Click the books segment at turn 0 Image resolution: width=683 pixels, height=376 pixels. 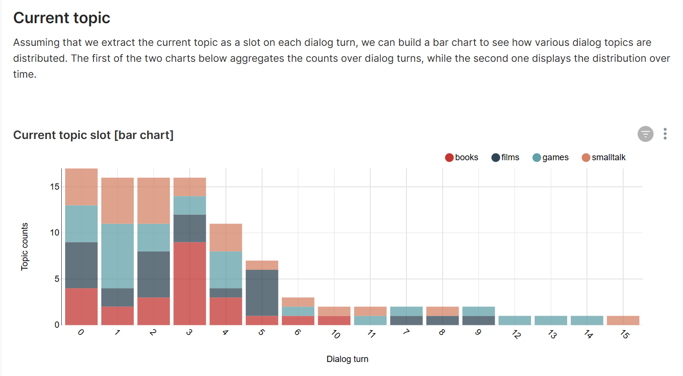[82, 306]
